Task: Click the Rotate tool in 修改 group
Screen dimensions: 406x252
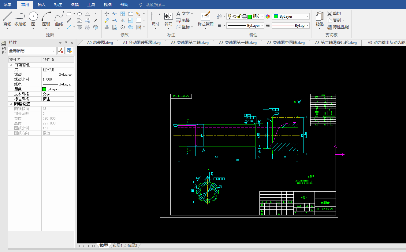Action: [x=123, y=27]
